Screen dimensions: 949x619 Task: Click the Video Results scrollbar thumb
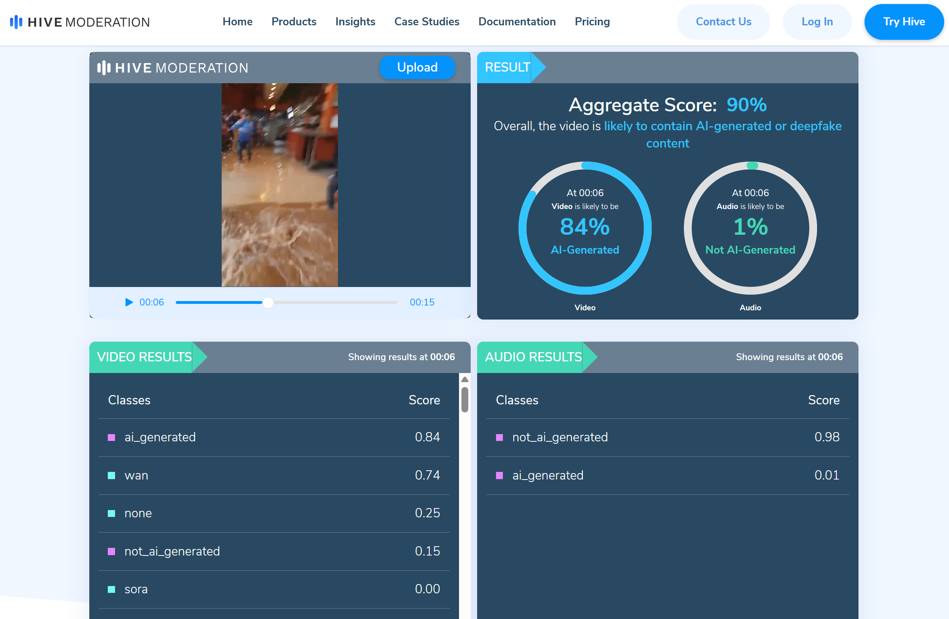(x=465, y=400)
